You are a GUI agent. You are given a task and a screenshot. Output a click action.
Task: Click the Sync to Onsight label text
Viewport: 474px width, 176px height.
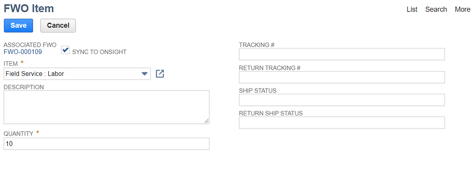(99, 52)
